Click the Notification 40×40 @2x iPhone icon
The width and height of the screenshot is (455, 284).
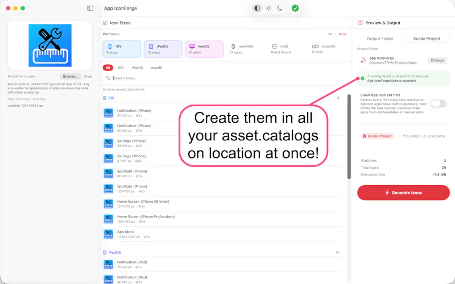109,113
